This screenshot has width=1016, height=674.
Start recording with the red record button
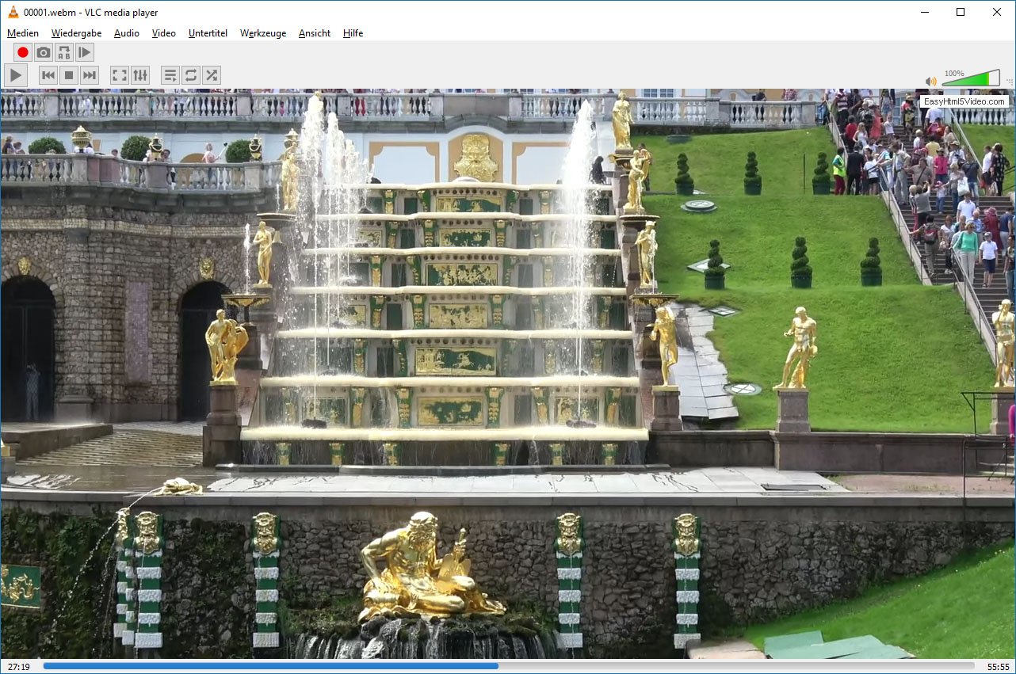(x=23, y=53)
